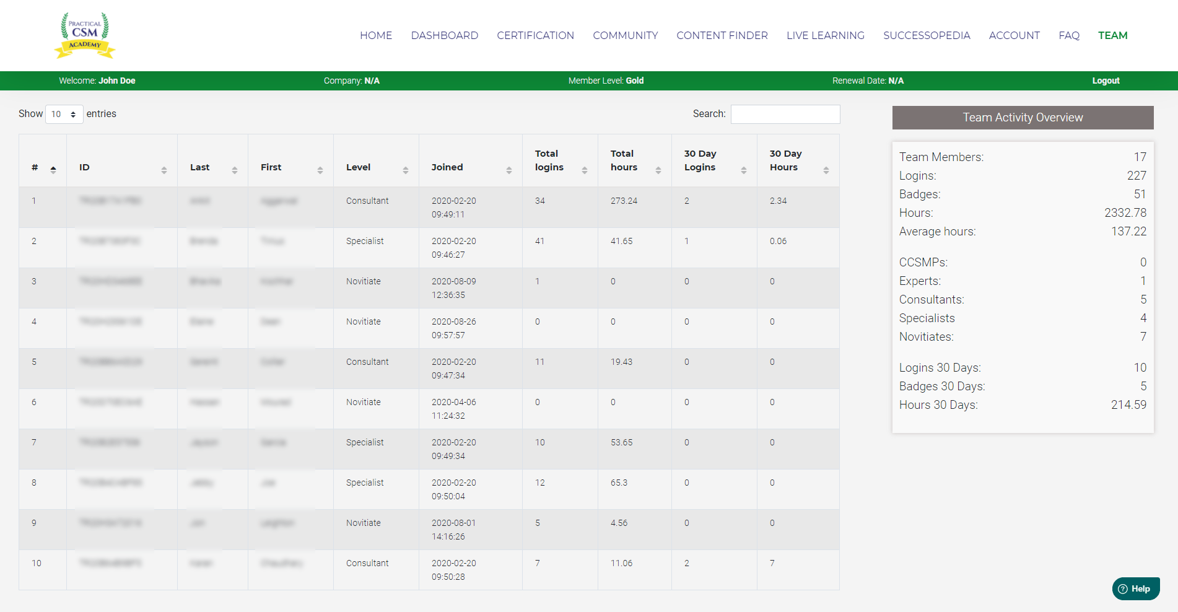
Task: Sort table by ID column arrows
Action: pyautogui.click(x=164, y=170)
